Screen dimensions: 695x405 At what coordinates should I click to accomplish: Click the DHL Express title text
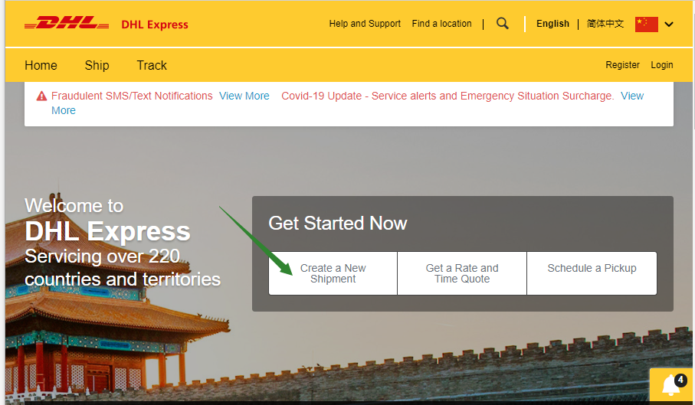click(x=155, y=24)
